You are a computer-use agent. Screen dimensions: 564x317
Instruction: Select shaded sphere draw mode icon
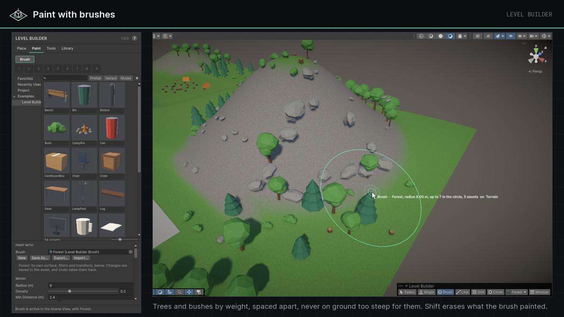440,36
